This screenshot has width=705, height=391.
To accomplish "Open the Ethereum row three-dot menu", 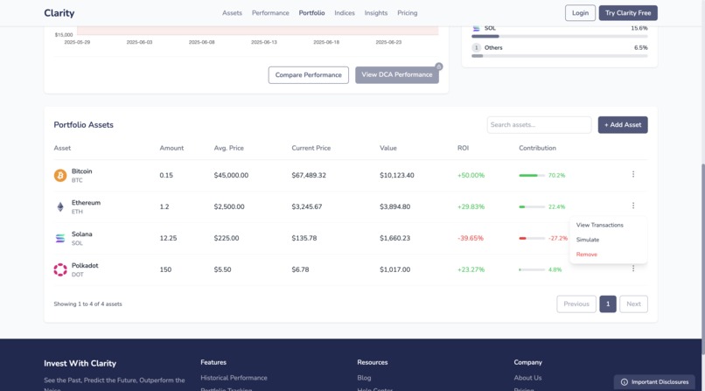I will (x=633, y=206).
